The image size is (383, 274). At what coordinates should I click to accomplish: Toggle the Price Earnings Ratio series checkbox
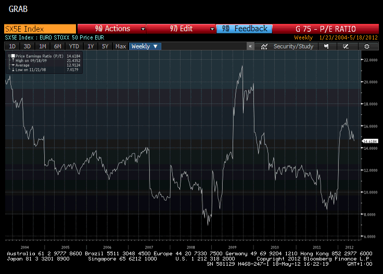click(x=13, y=56)
